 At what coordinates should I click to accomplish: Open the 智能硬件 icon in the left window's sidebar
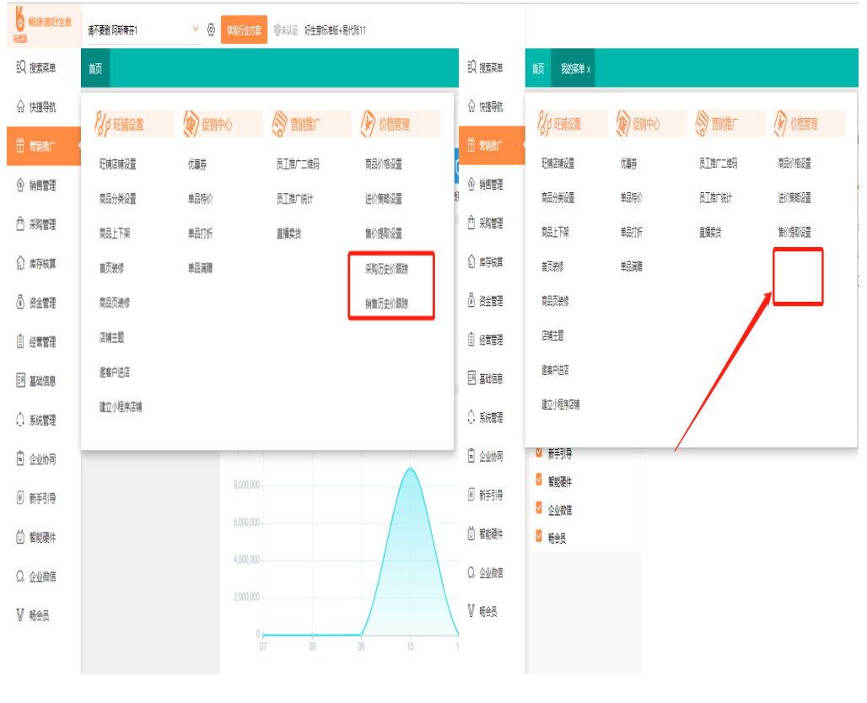point(21,537)
